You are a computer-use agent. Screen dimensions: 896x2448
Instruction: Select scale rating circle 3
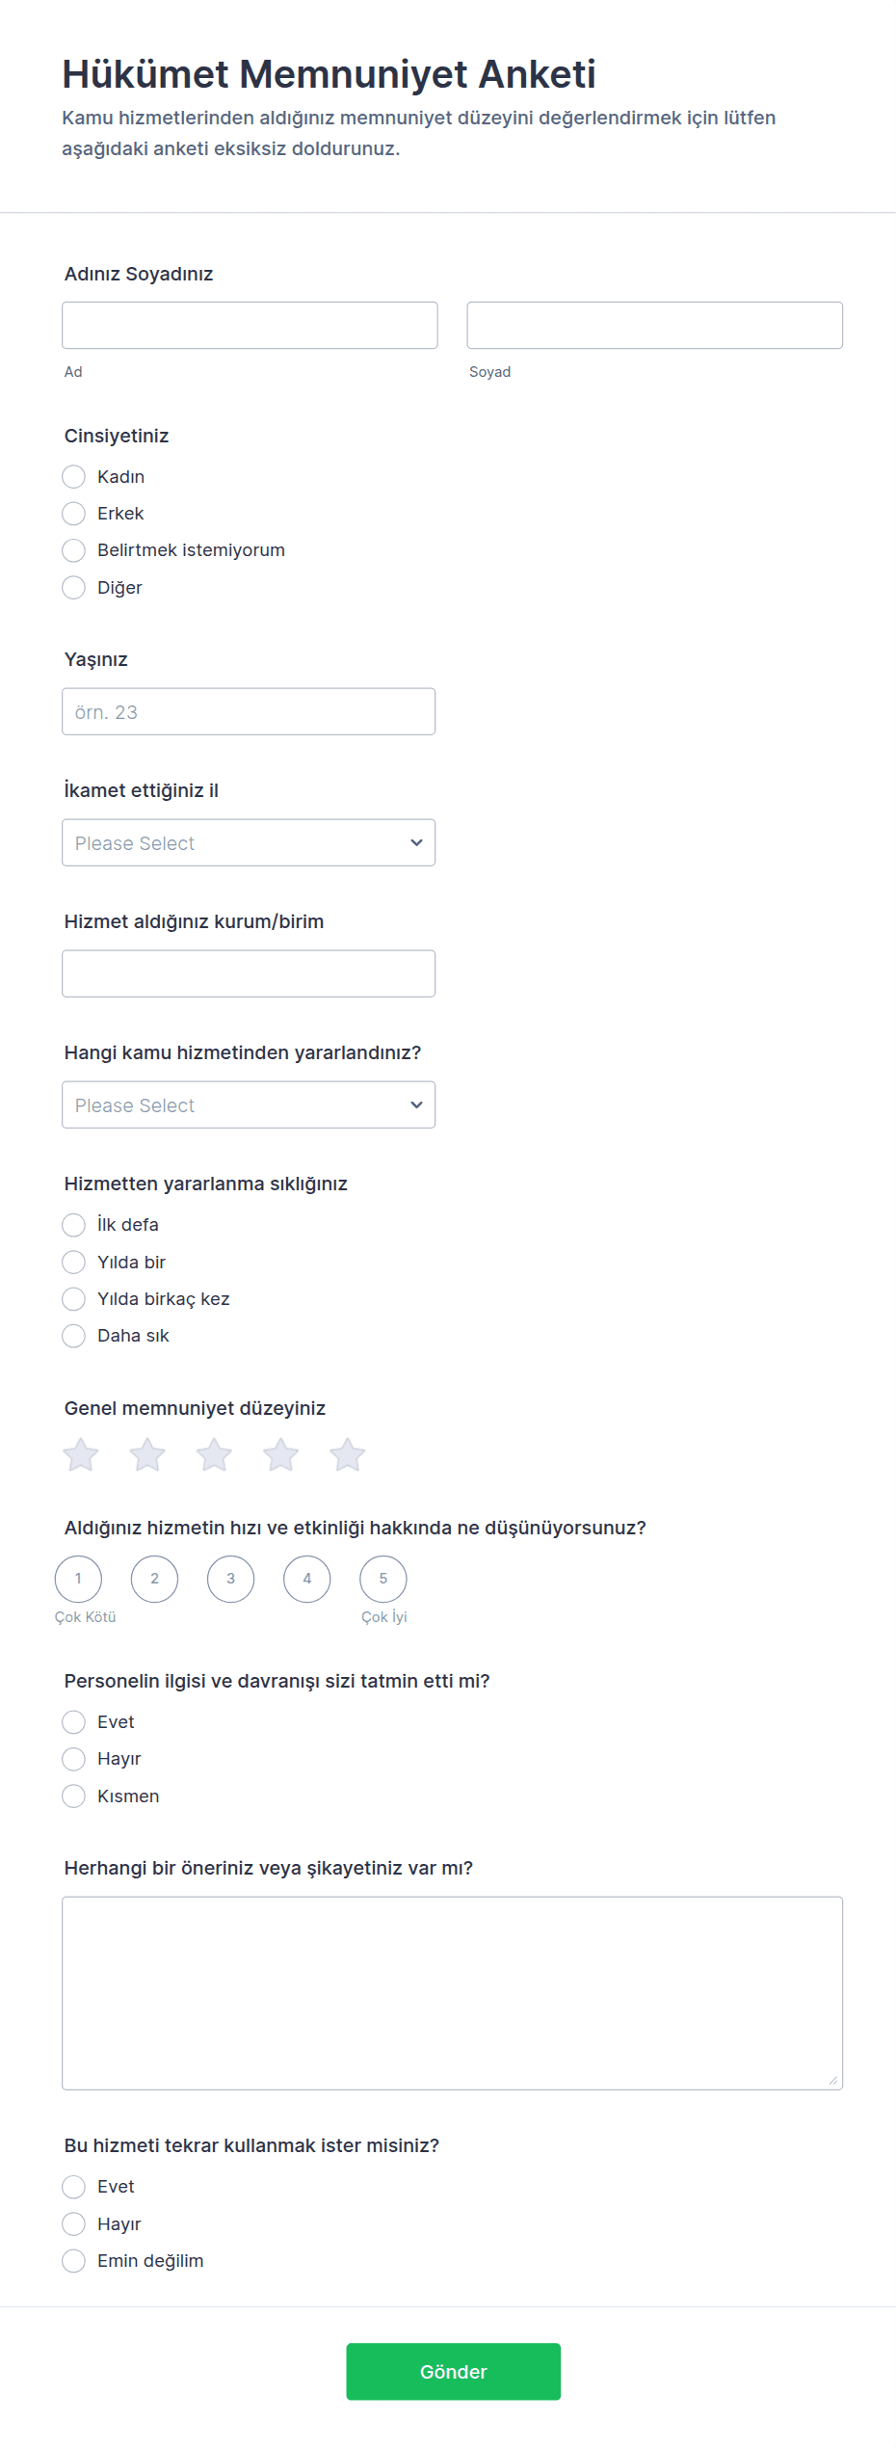point(230,1579)
